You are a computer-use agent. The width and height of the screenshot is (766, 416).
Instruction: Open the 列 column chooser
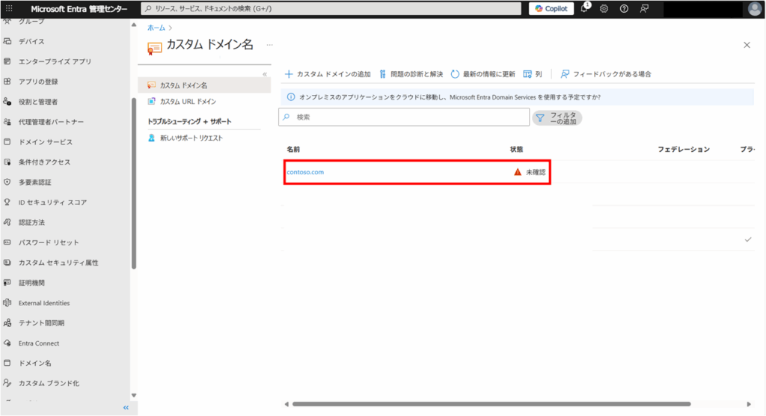pyautogui.click(x=532, y=74)
